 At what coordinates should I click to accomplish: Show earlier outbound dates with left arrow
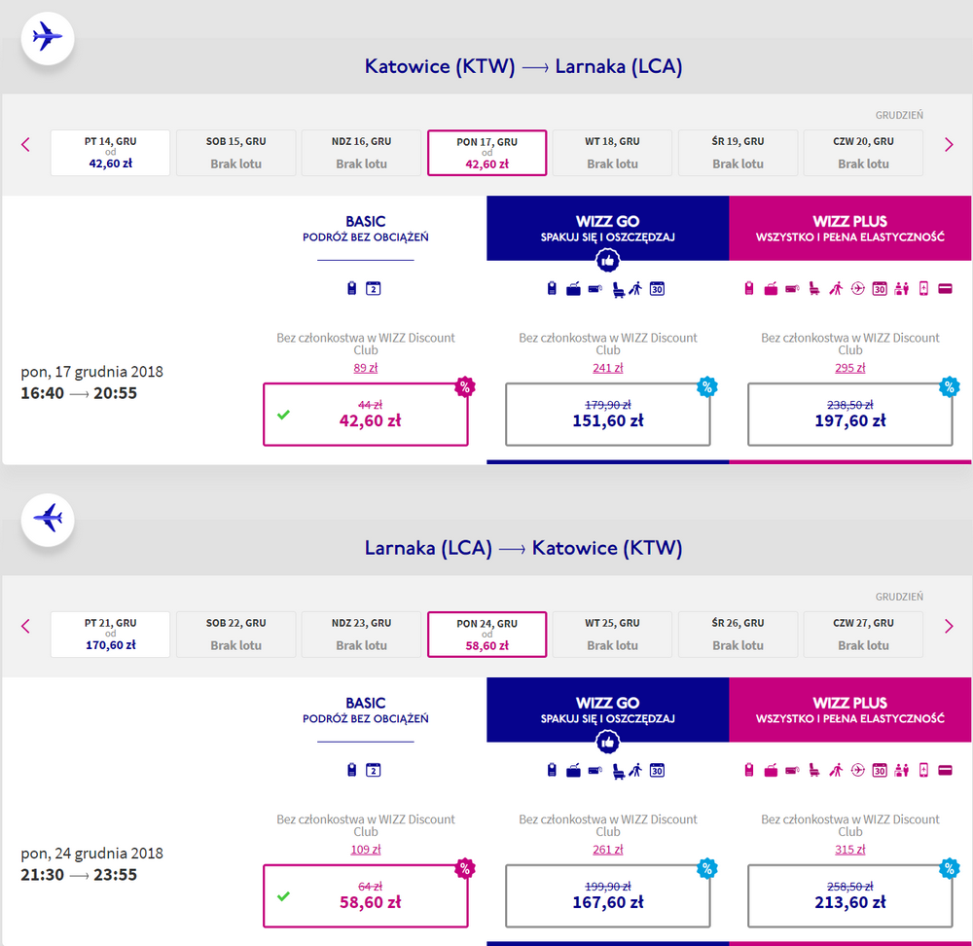point(25,145)
